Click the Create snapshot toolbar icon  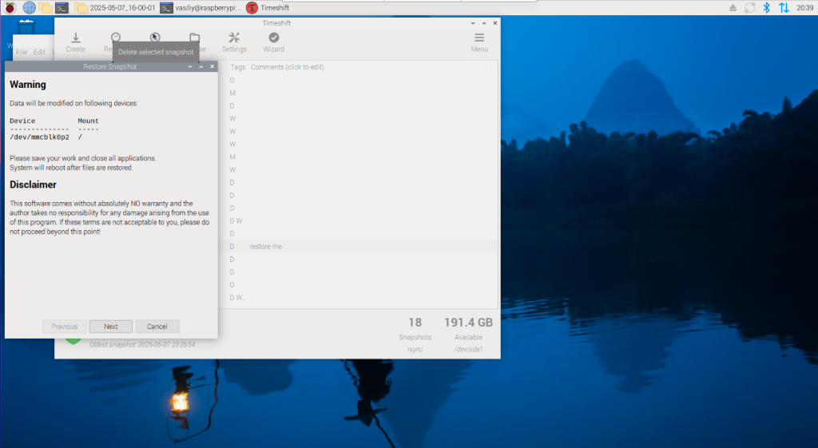(75, 42)
